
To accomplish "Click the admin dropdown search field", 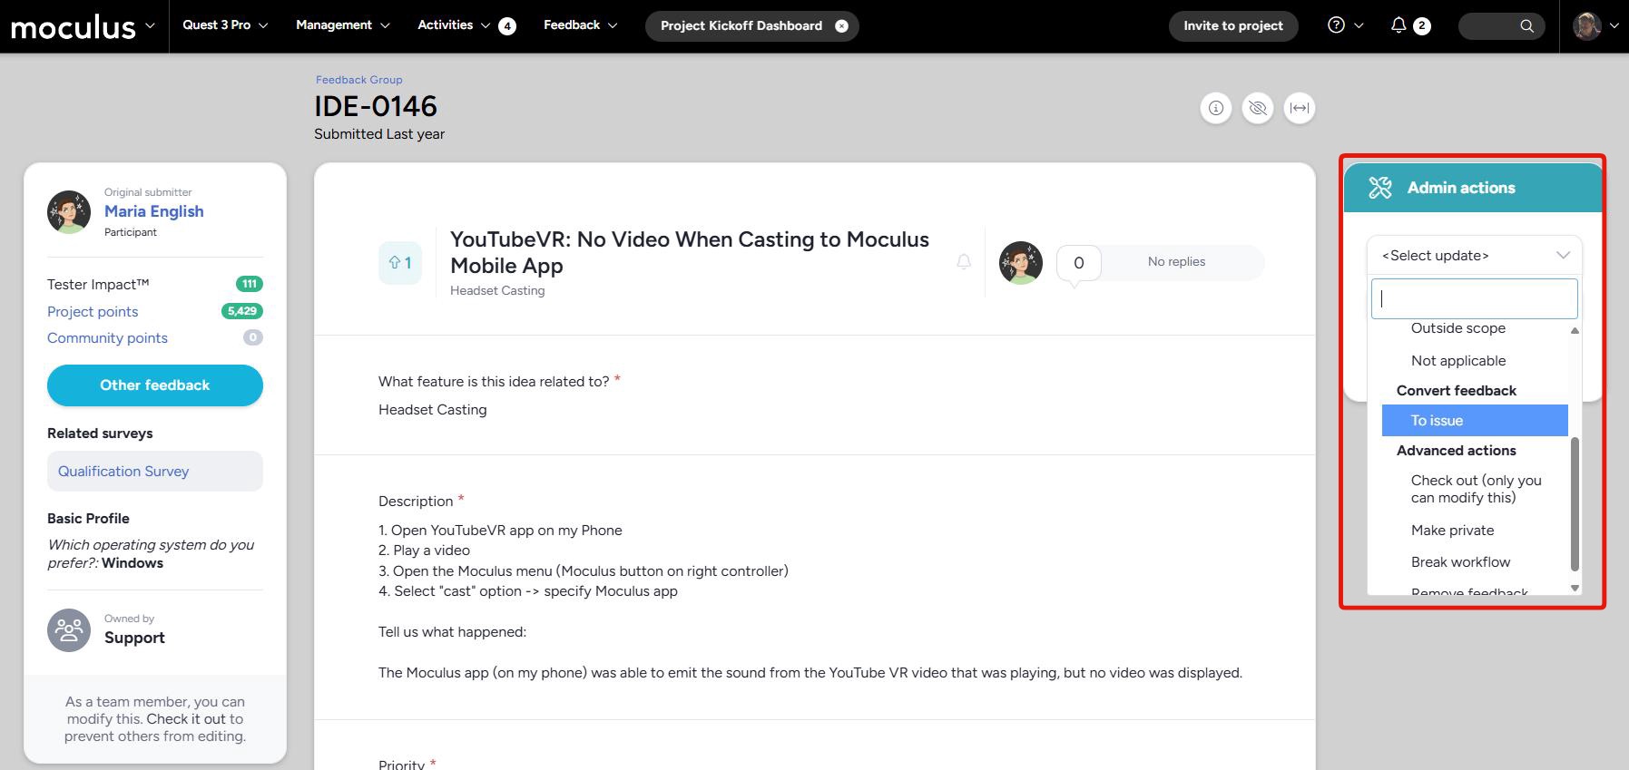I will (1474, 299).
